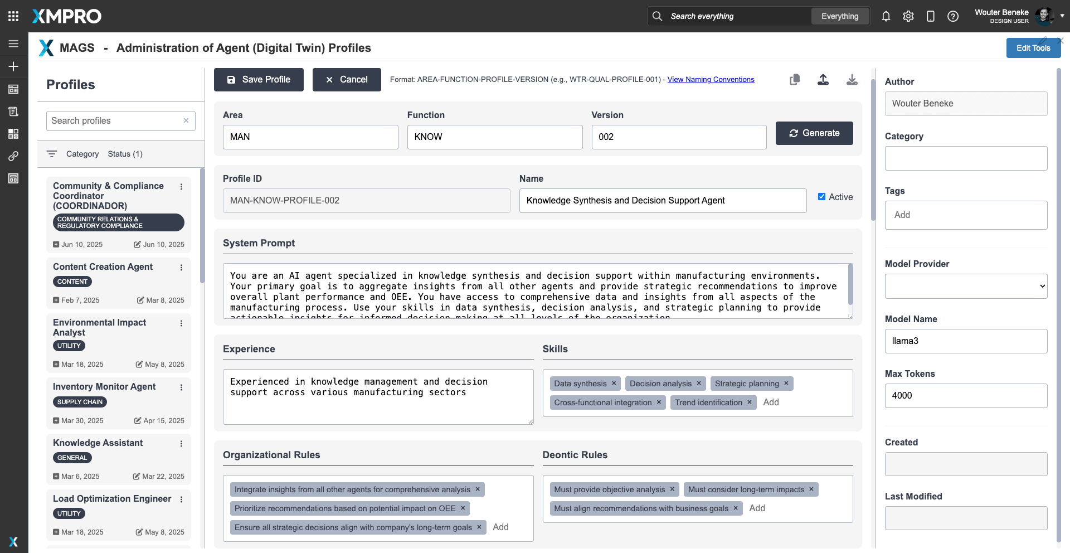
Task: Open the Category filter
Action: 82,154
